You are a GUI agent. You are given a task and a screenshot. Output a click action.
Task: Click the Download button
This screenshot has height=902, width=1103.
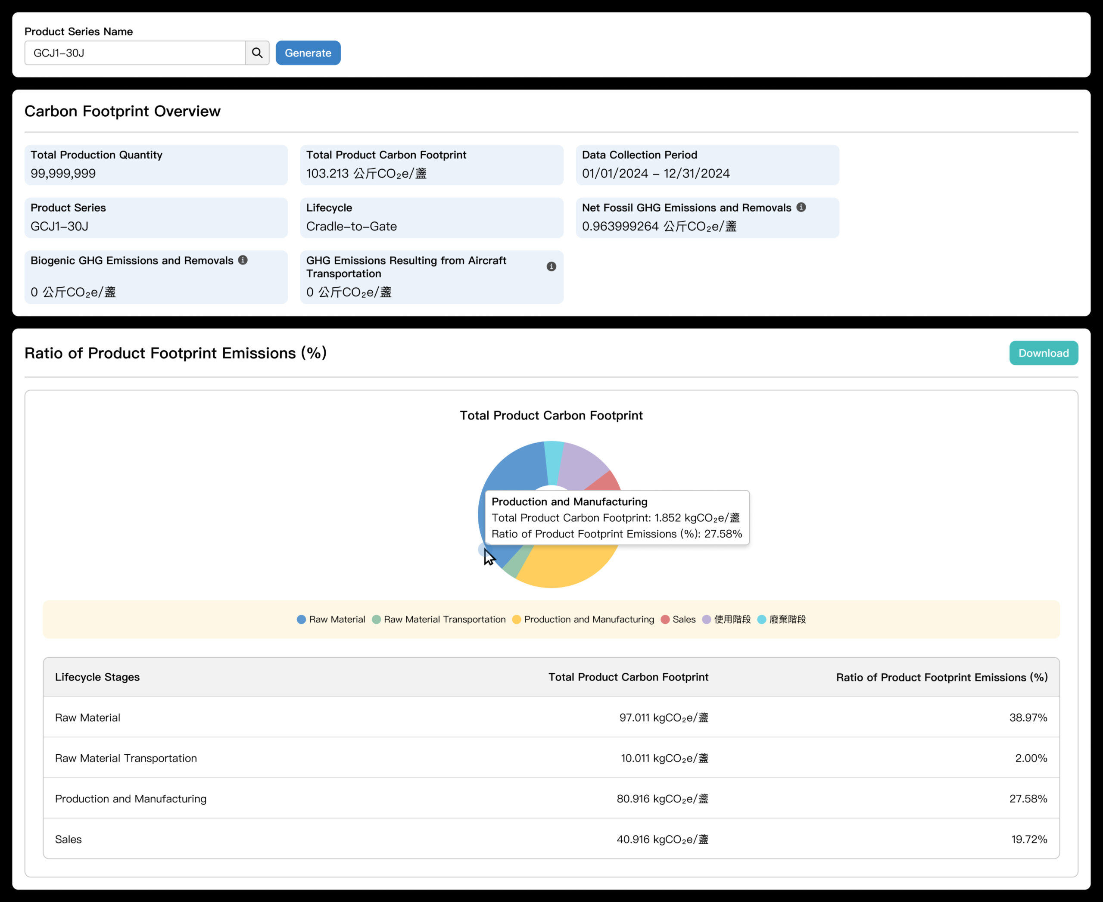tap(1043, 353)
